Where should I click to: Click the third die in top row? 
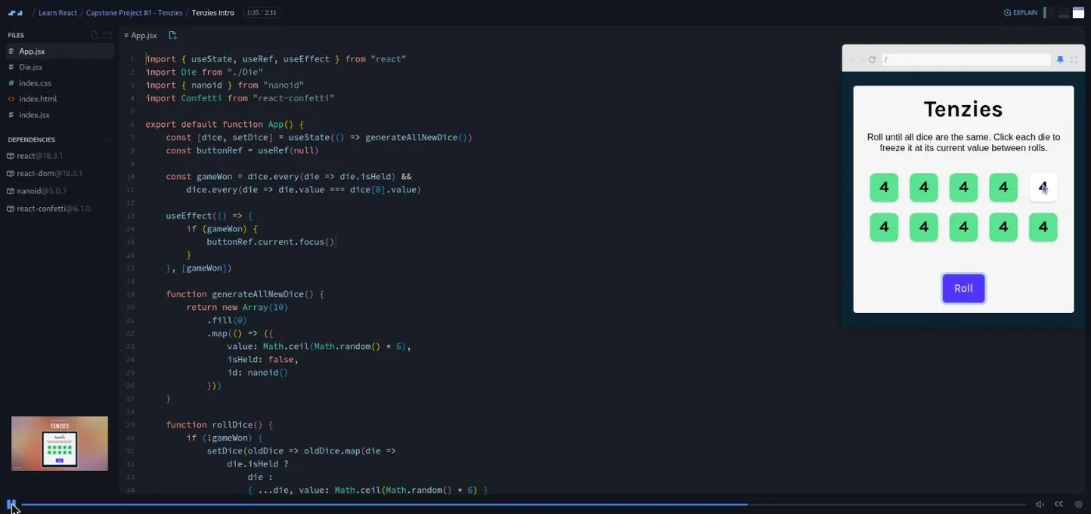pos(963,187)
